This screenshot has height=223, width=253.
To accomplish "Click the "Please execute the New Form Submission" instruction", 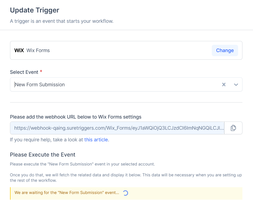I will tap(82, 164).
